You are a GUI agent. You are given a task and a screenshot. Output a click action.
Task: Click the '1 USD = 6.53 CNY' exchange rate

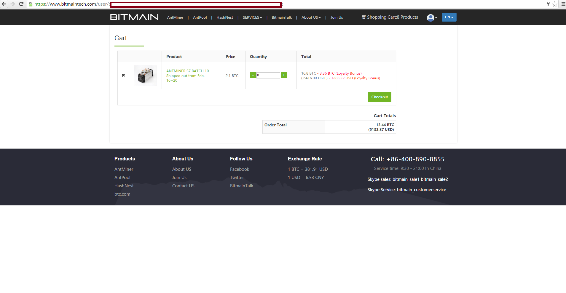[306, 178]
